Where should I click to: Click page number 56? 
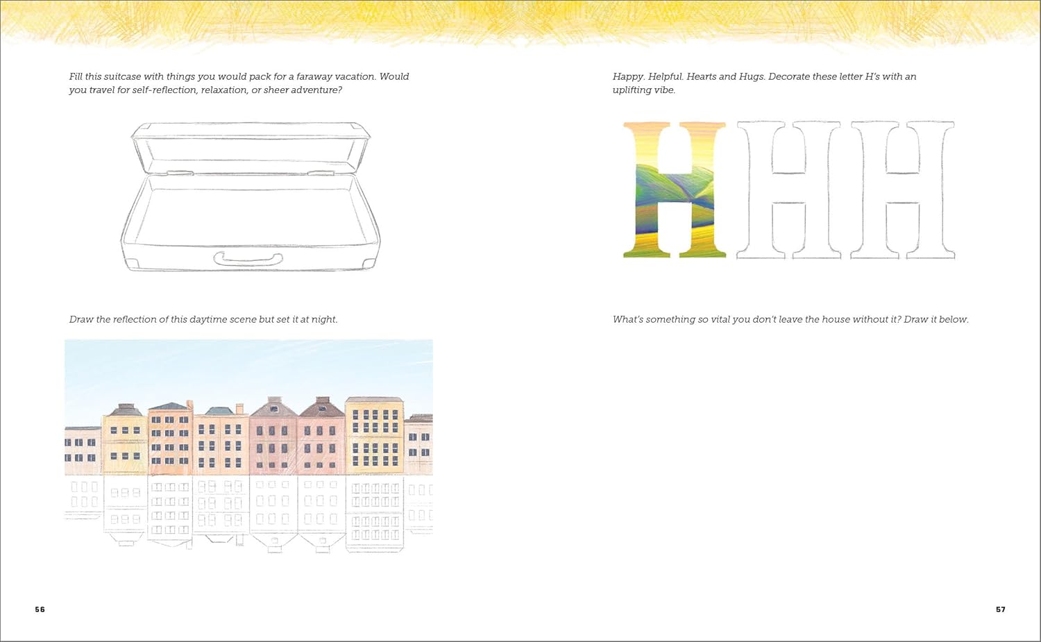40,609
